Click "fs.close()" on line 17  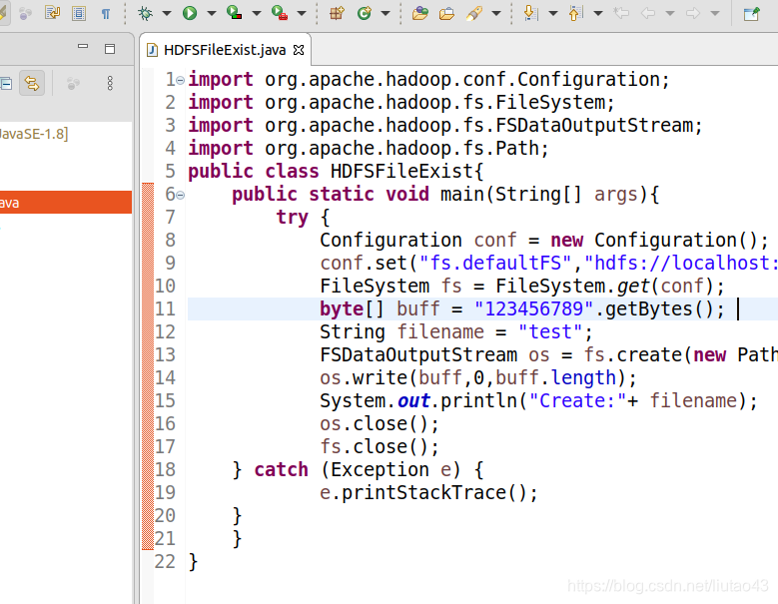click(x=375, y=447)
